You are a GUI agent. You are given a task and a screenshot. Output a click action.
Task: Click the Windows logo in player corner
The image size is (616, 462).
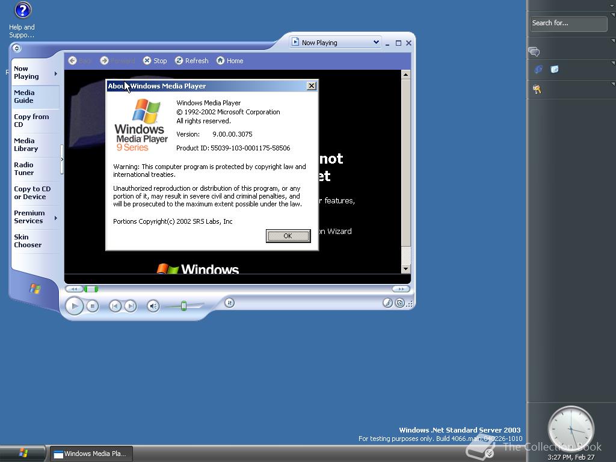(x=35, y=289)
